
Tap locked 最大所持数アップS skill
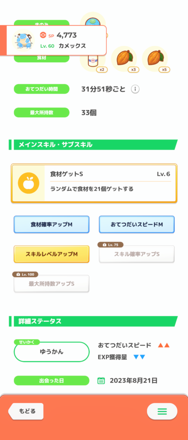[x=52, y=284]
